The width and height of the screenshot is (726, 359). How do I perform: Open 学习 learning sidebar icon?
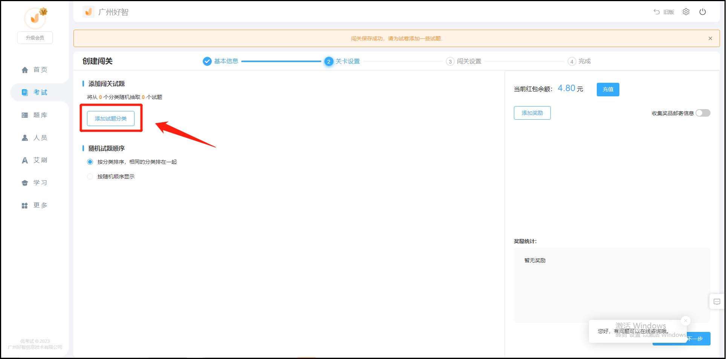25,183
